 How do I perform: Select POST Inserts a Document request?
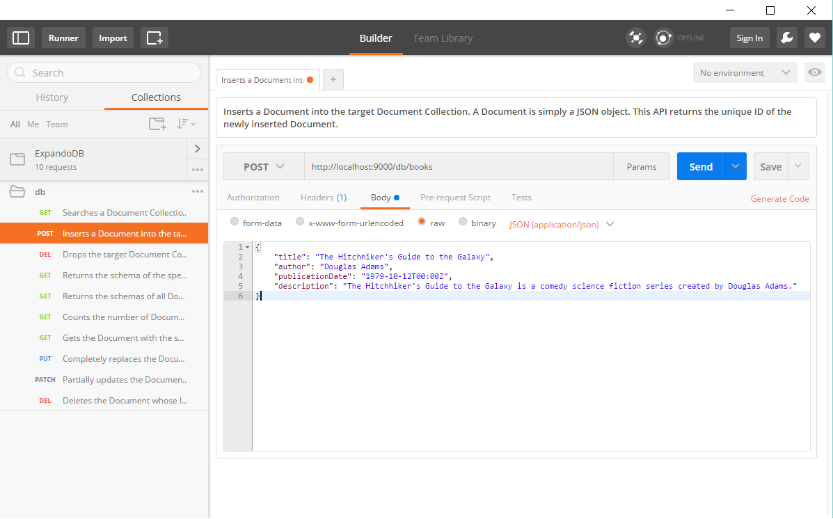[x=104, y=233]
